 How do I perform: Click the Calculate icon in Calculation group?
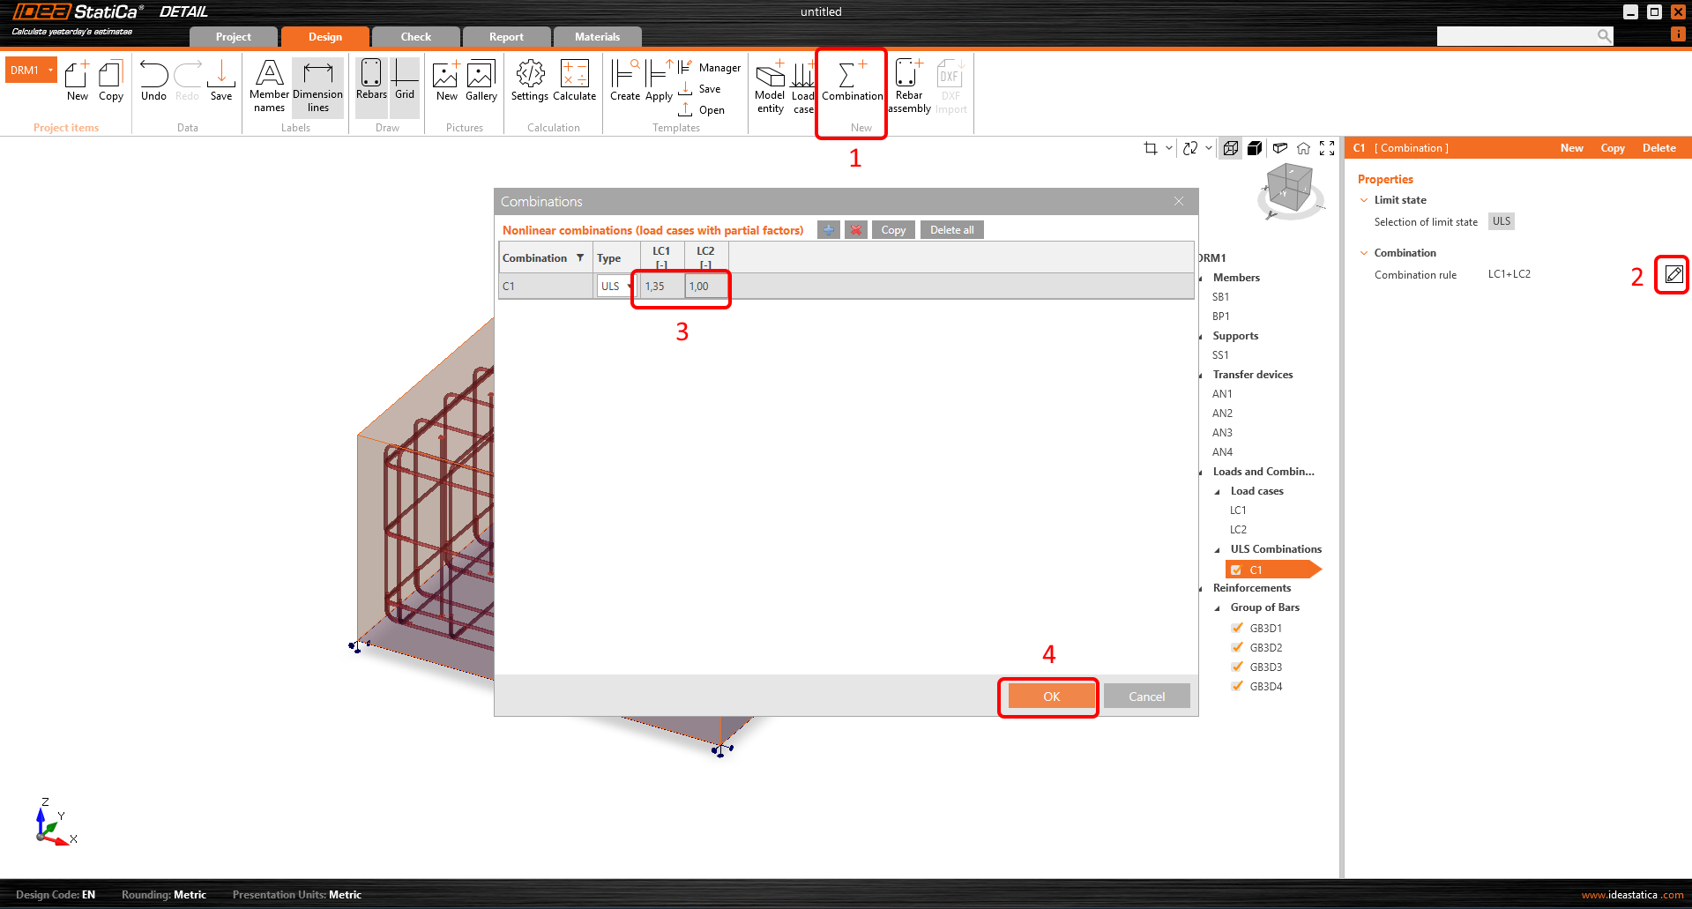574,84
